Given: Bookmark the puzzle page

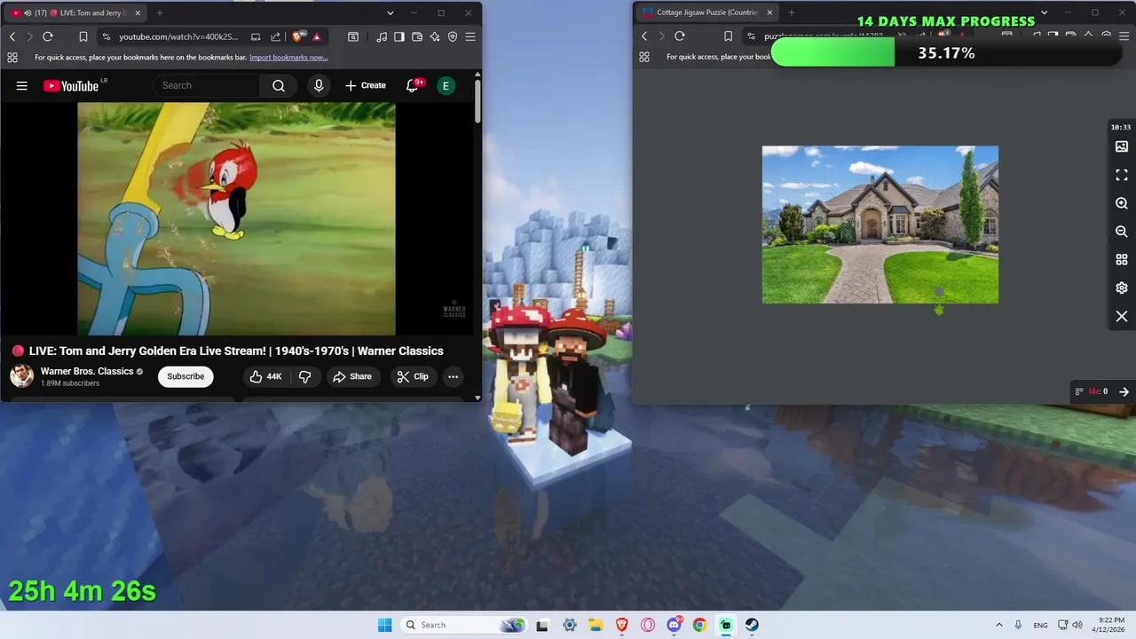Looking at the screenshot, I should pyautogui.click(x=728, y=36).
